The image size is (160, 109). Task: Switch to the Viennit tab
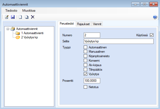[97, 24]
